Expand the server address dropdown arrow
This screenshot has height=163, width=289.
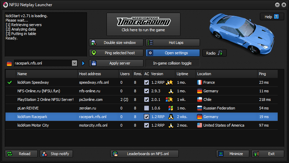click(74, 63)
